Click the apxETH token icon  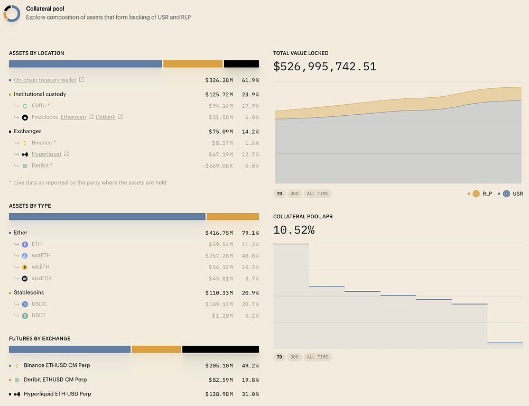point(25,279)
